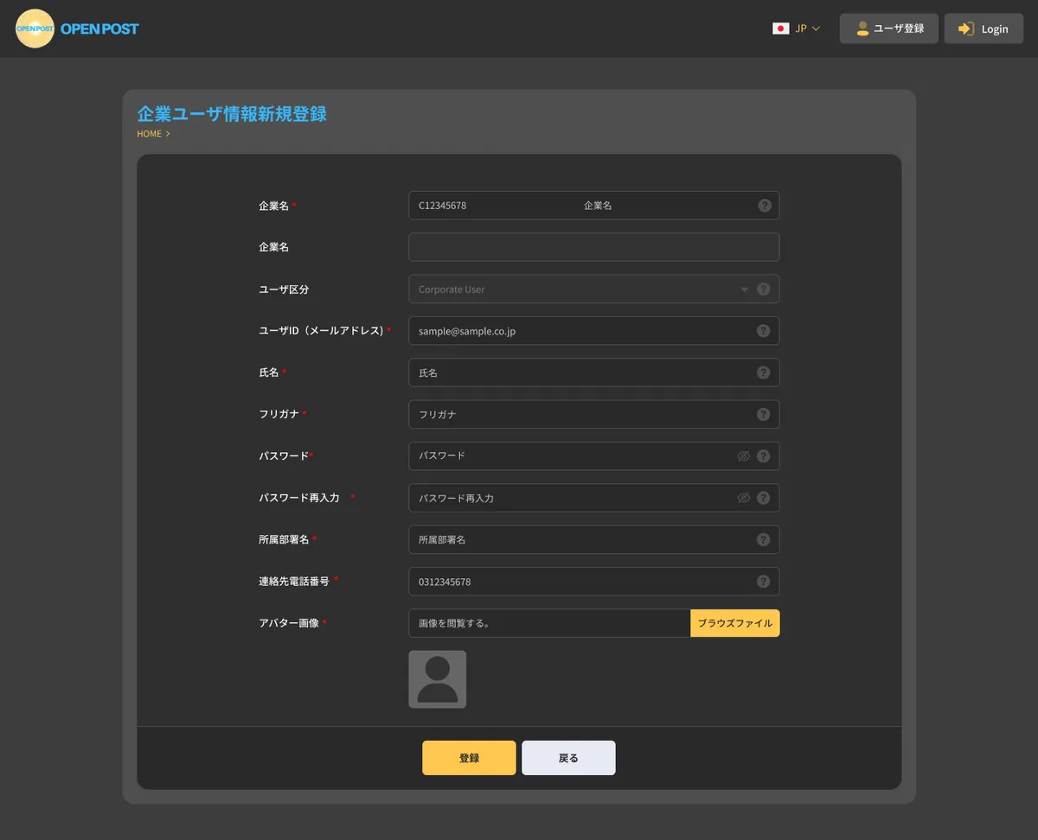Click the empty second 企業名 input field

coord(594,247)
